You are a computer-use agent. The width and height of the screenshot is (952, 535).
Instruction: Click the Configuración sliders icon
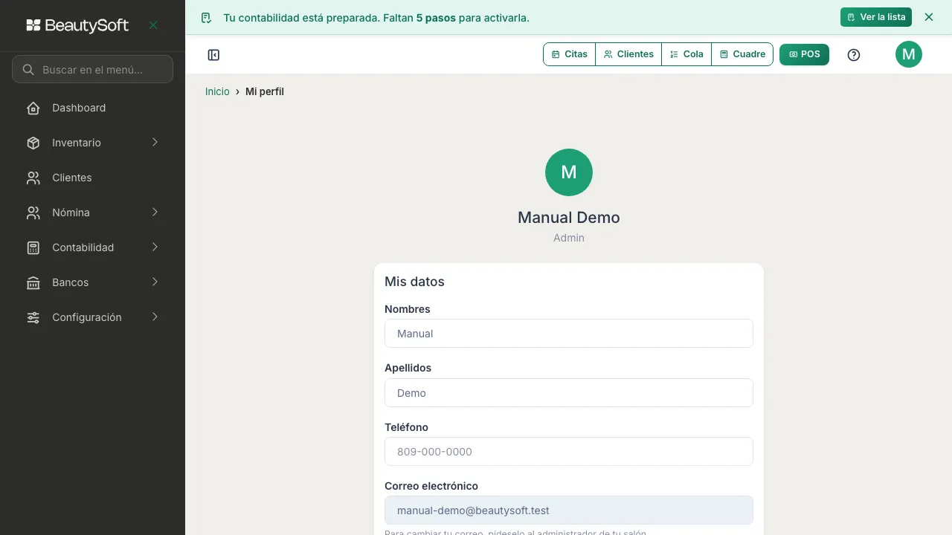point(33,317)
